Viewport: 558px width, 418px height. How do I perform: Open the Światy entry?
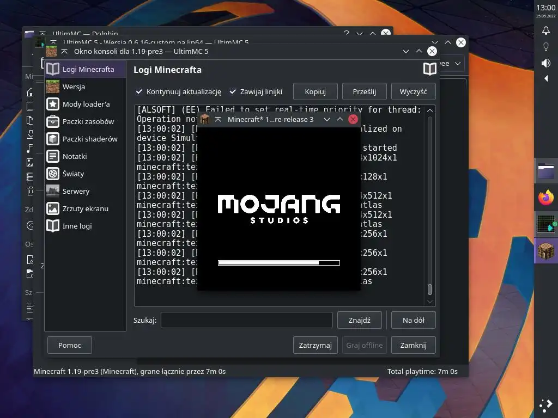tap(85, 174)
